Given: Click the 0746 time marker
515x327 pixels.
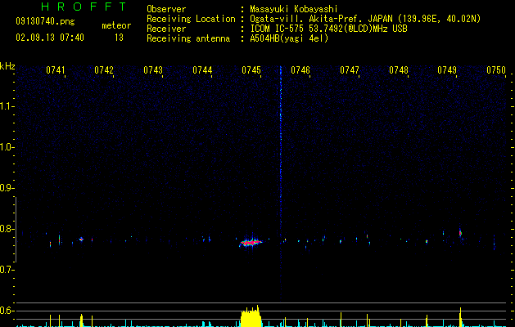Looking at the screenshot, I should coord(300,70).
